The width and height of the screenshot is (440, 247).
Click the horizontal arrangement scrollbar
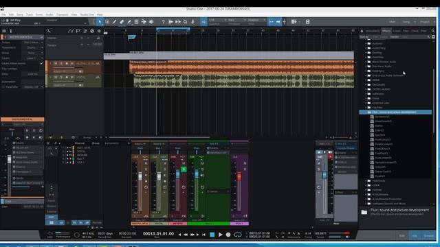159,137
